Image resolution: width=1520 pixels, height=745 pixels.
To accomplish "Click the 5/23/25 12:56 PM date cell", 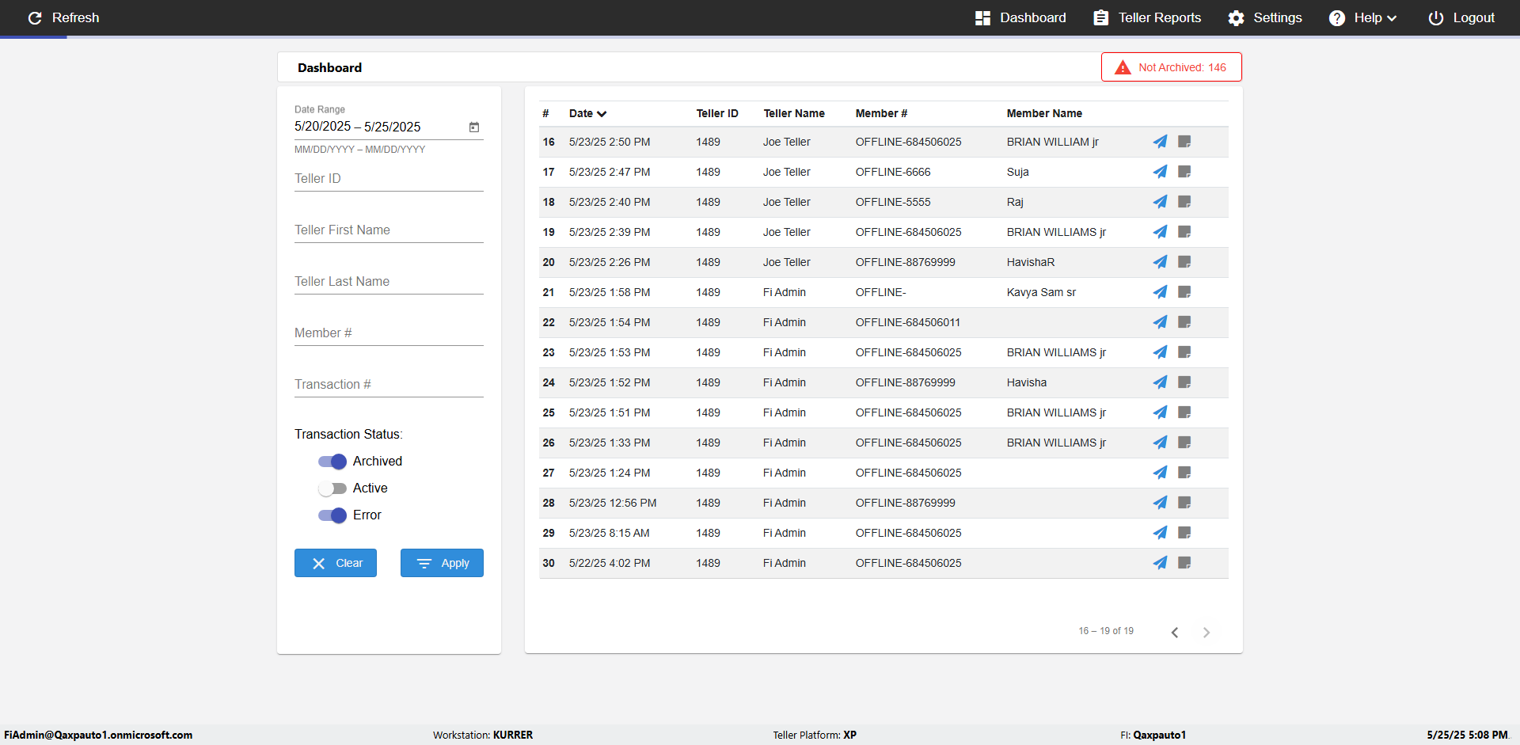I will (613, 503).
